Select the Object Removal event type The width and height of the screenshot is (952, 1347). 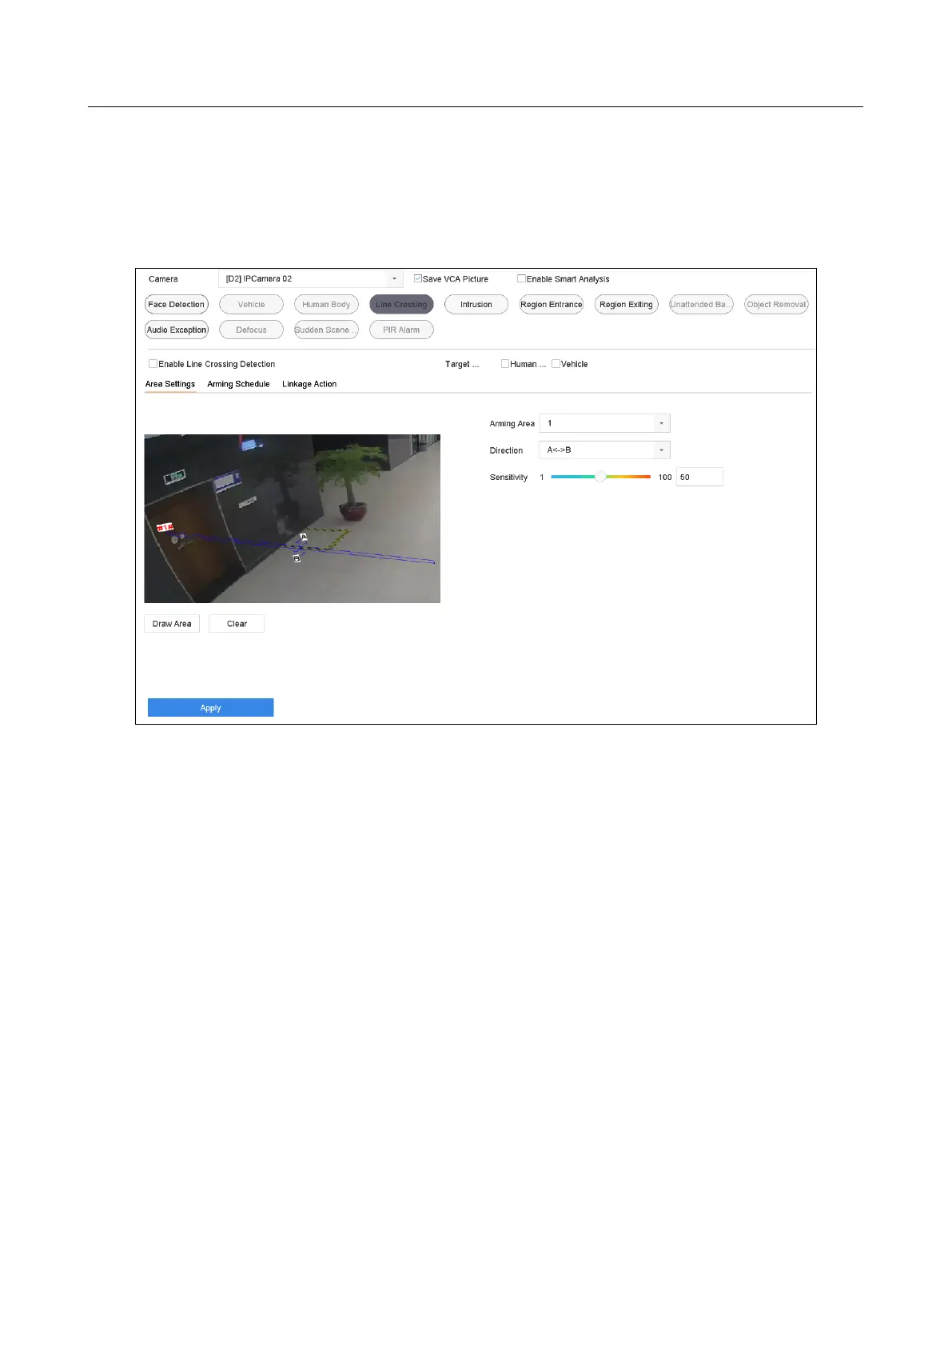(776, 305)
